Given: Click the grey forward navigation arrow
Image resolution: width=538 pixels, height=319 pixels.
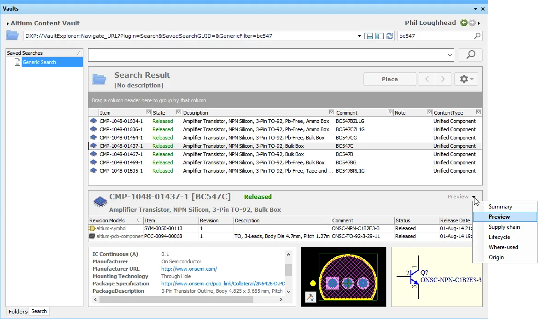Looking at the screenshot, I should pyautogui.click(x=473, y=23).
